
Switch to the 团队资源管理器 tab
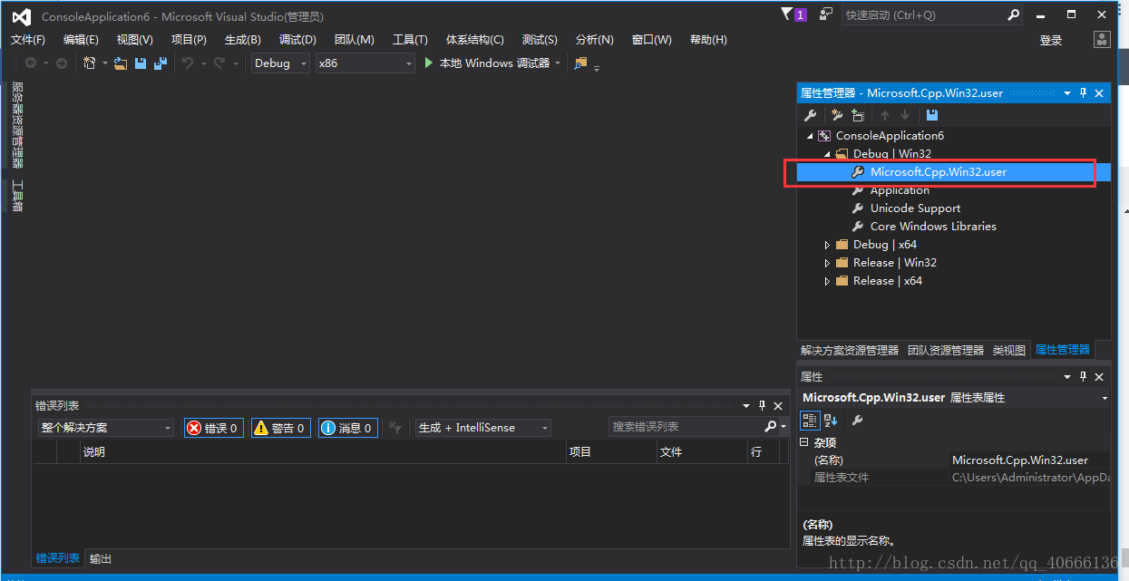point(946,350)
